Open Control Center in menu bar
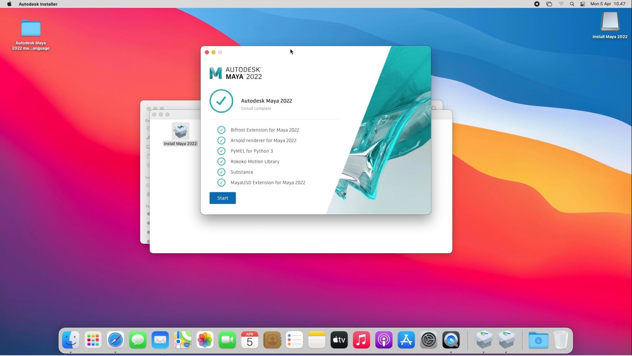632x356 pixels. click(583, 4)
